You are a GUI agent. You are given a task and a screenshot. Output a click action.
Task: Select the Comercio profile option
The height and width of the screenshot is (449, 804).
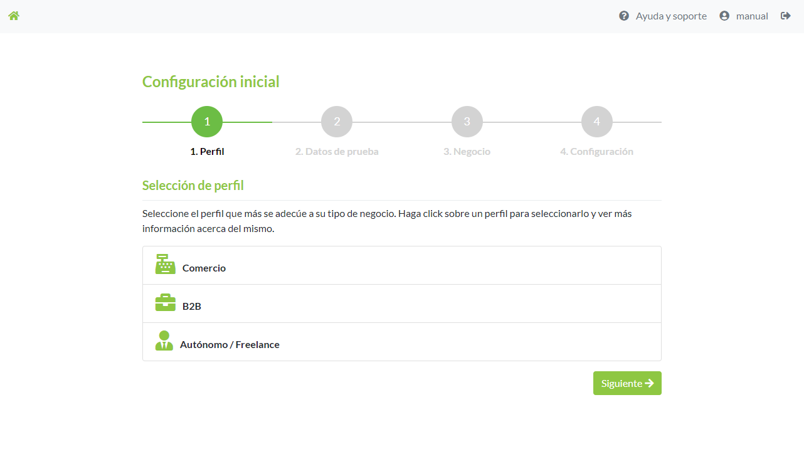pyautogui.click(x=401, y=265)
